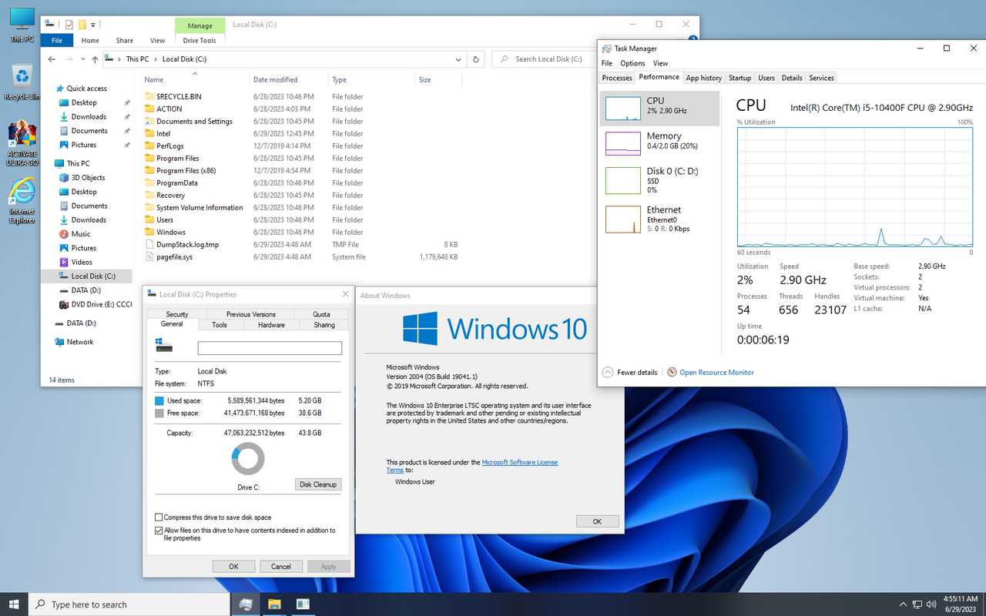Click the Music folder icon in navigation pane
This screenshot has width=986, height=616.
(64, 234)
